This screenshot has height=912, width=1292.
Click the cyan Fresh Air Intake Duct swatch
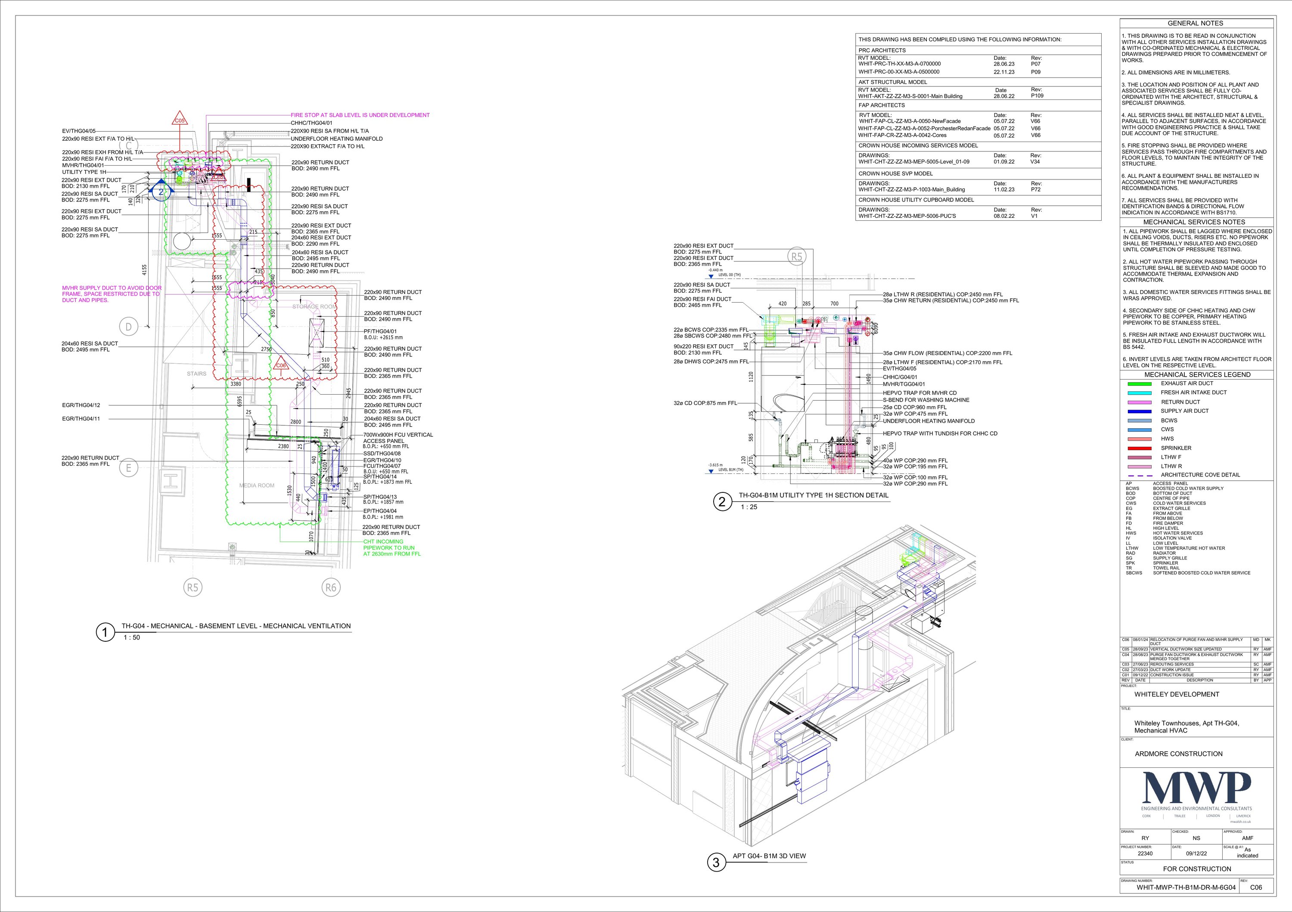[1139, 393]
